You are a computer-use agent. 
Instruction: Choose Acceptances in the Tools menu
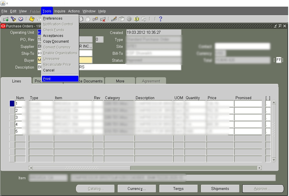pyautogui.click(x=53, y=35)
